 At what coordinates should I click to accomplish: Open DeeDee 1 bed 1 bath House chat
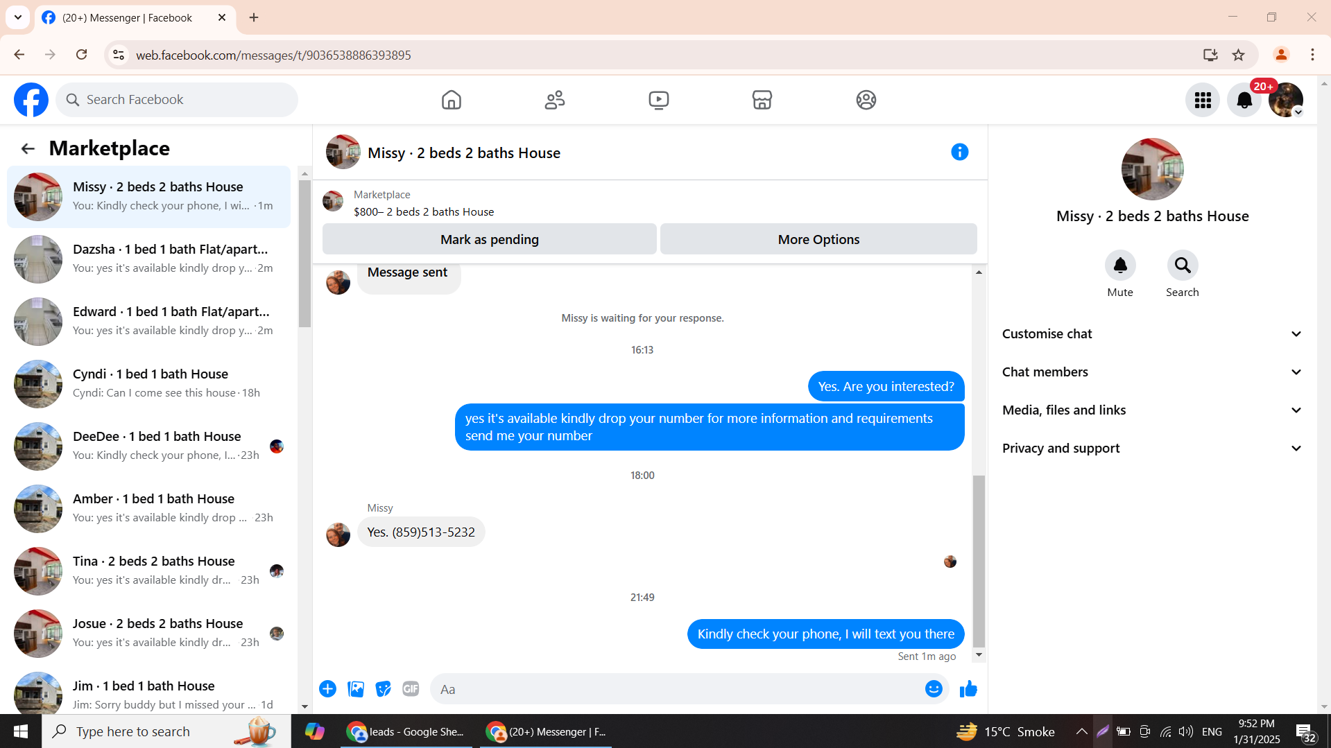coord(148,446)
